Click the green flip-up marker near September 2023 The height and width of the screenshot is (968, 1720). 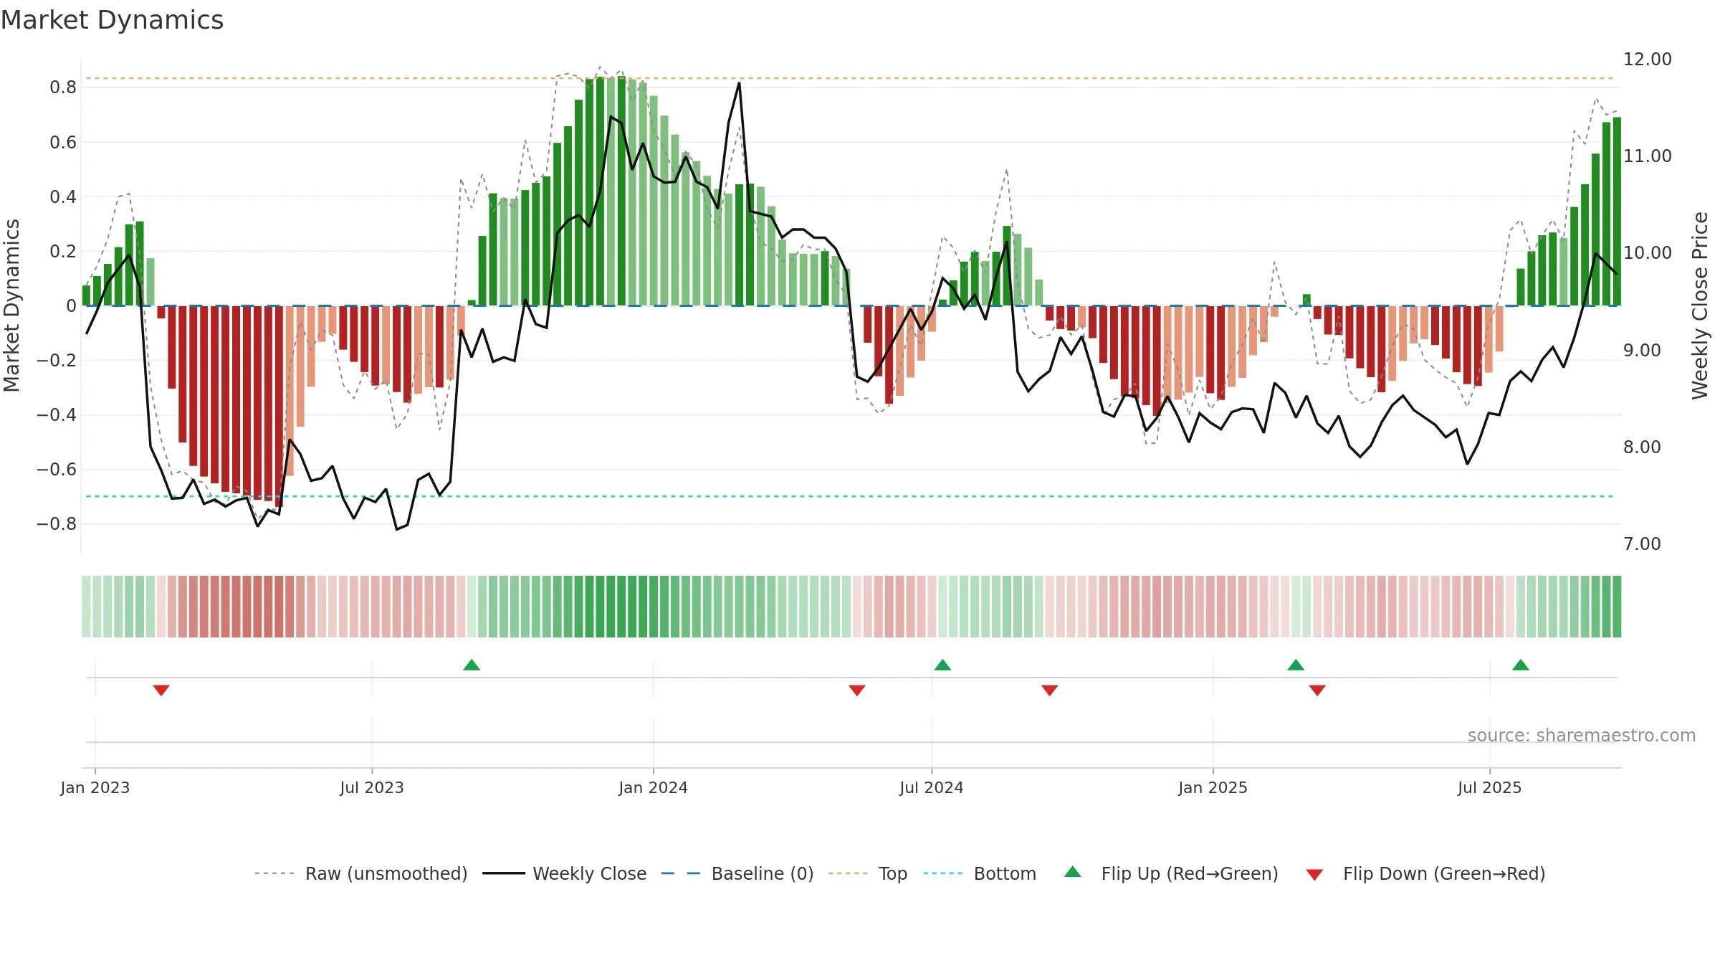[x=472, y=665]
